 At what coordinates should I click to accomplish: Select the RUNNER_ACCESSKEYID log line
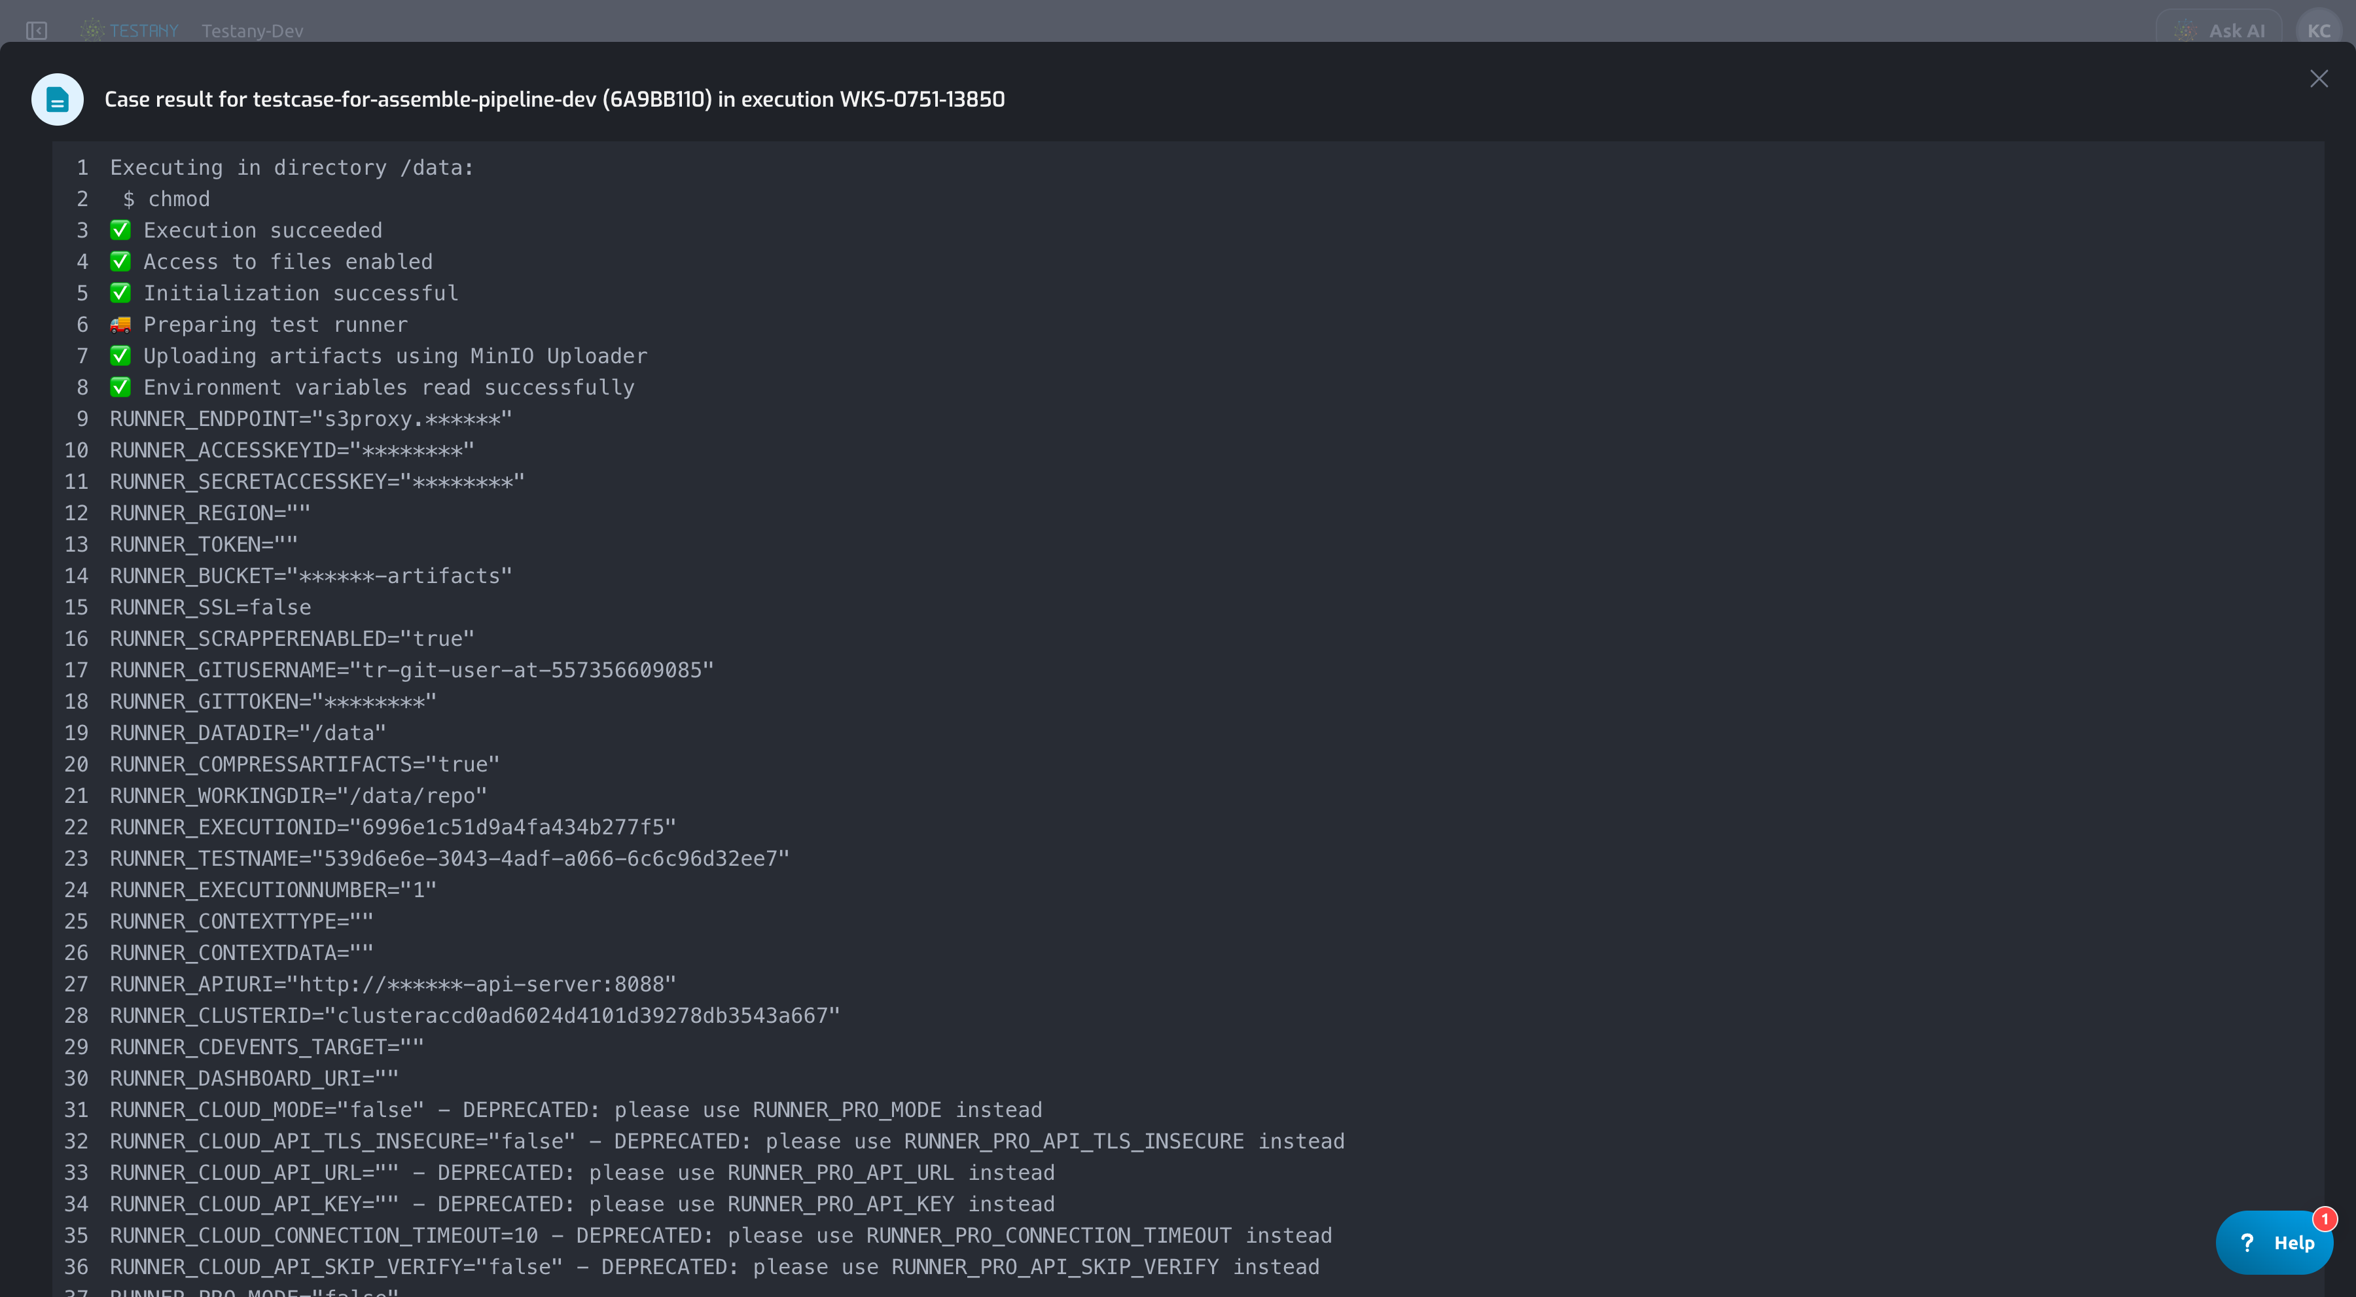tap(292, 450)
